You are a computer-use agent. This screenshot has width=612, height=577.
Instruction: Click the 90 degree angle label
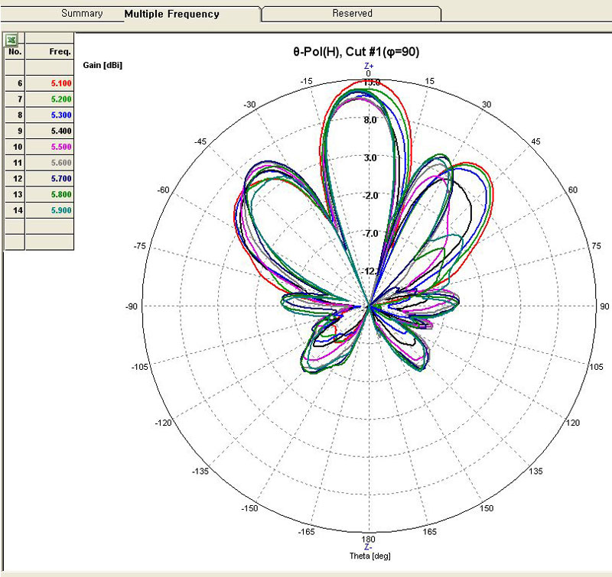pyautogui.click(x=604, y=306)
